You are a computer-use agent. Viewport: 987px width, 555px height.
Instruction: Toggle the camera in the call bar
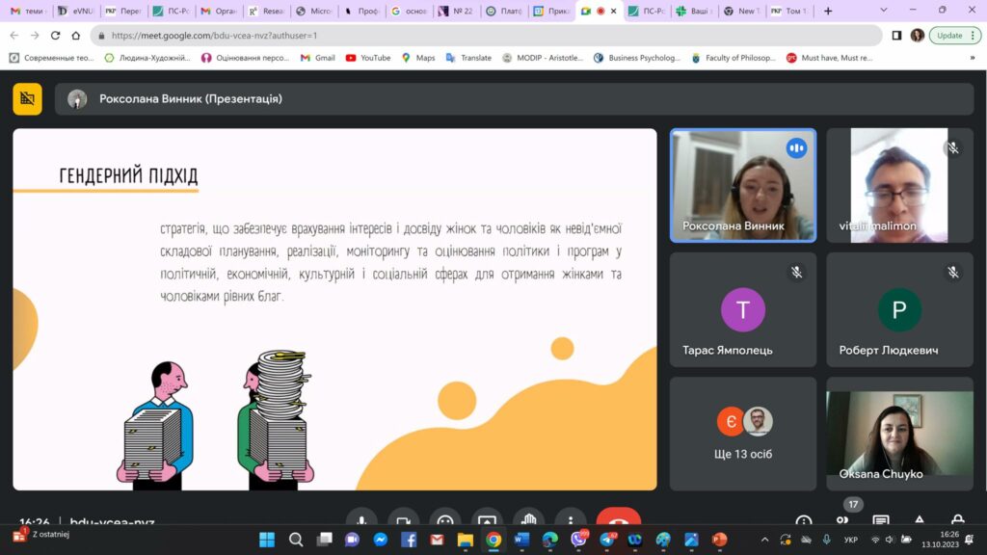tap(403, 520)
